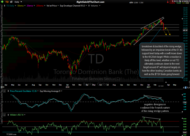Viewport: 190px width, 136px height.
Task: Close the Wilder's RSI pane
Action: pyautogui.click(x=4, y=115)
